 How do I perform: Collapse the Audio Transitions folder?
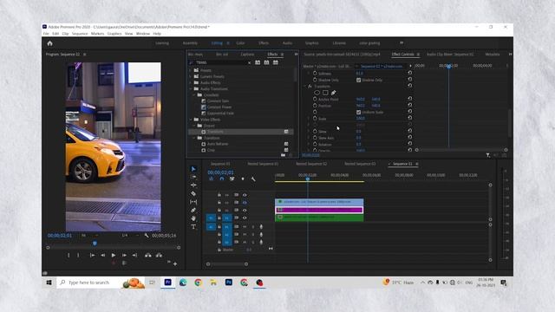point(191,88)
